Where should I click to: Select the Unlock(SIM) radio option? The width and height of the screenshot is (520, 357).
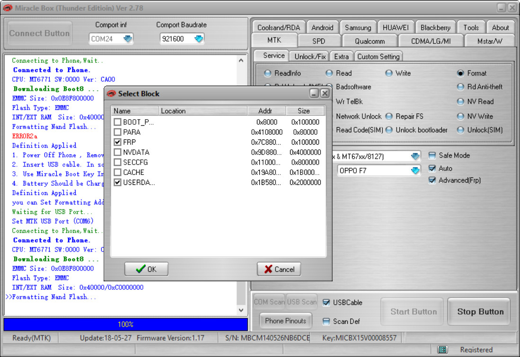(461, 130)
